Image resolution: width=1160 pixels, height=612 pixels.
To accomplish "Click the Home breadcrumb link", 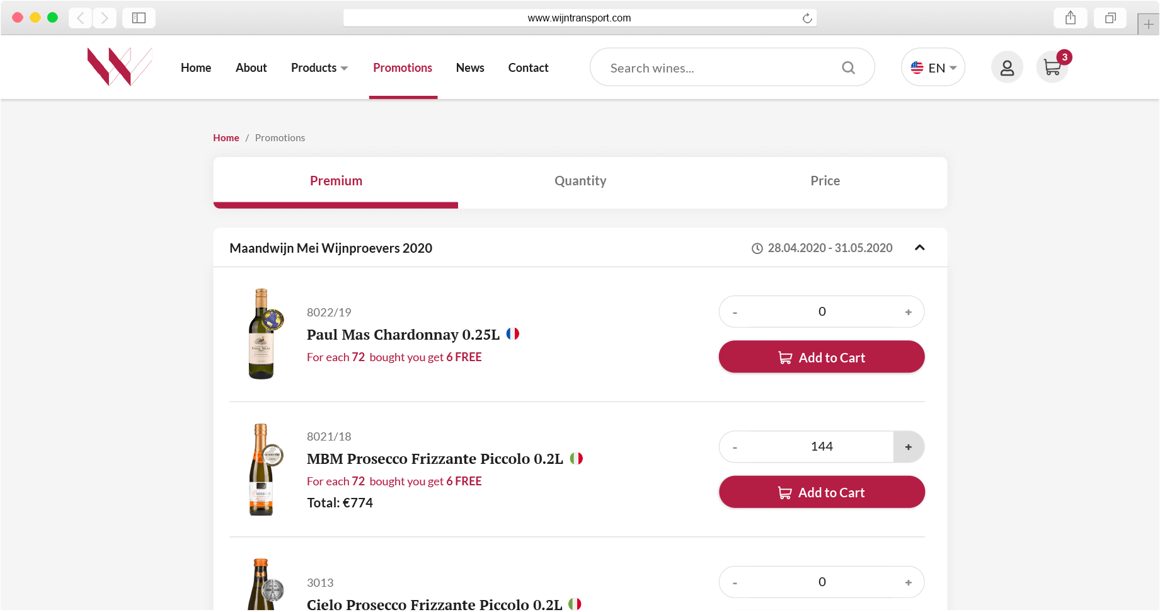I will [226, 138].
